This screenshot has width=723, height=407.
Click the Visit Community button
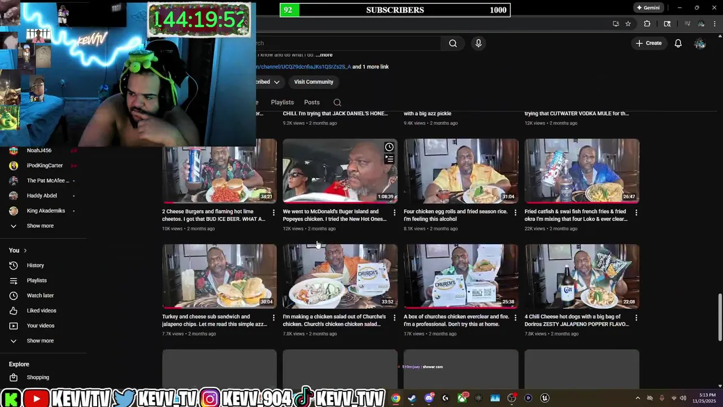pyautogui.click(x=313, y=82)
